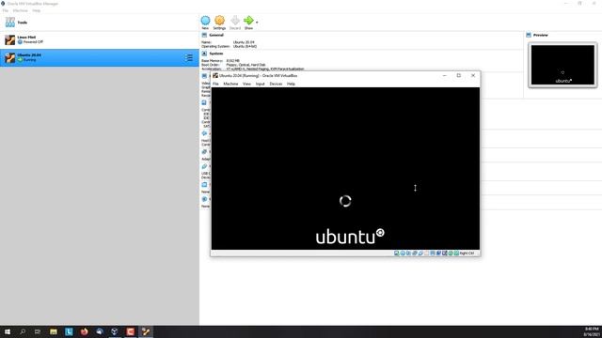Click the optical disk status icon
Image resolution: width=602 pixels, height=338 pixels.
[403, 253]
